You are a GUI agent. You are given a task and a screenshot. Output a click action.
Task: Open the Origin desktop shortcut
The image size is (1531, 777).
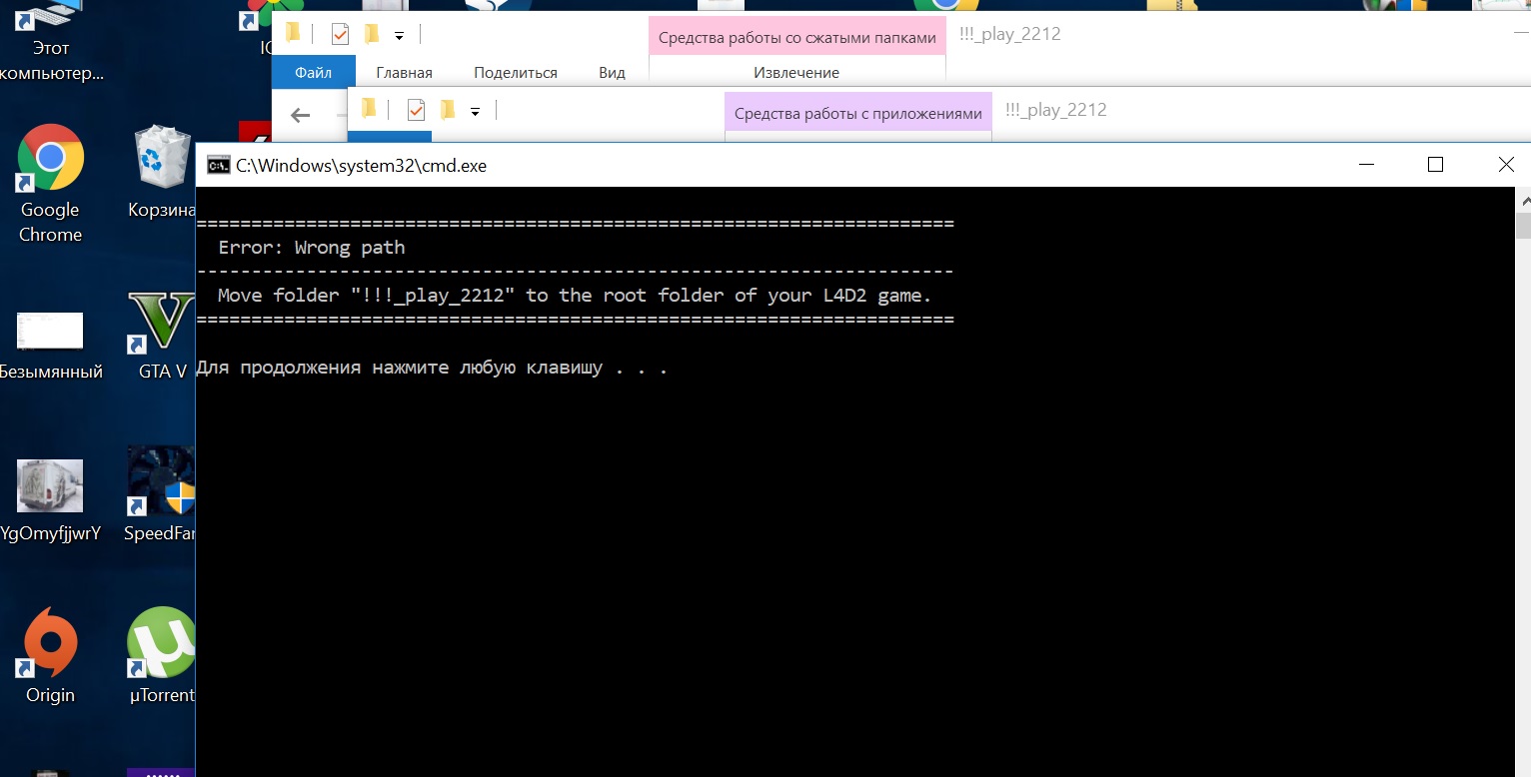click(50, 642)
